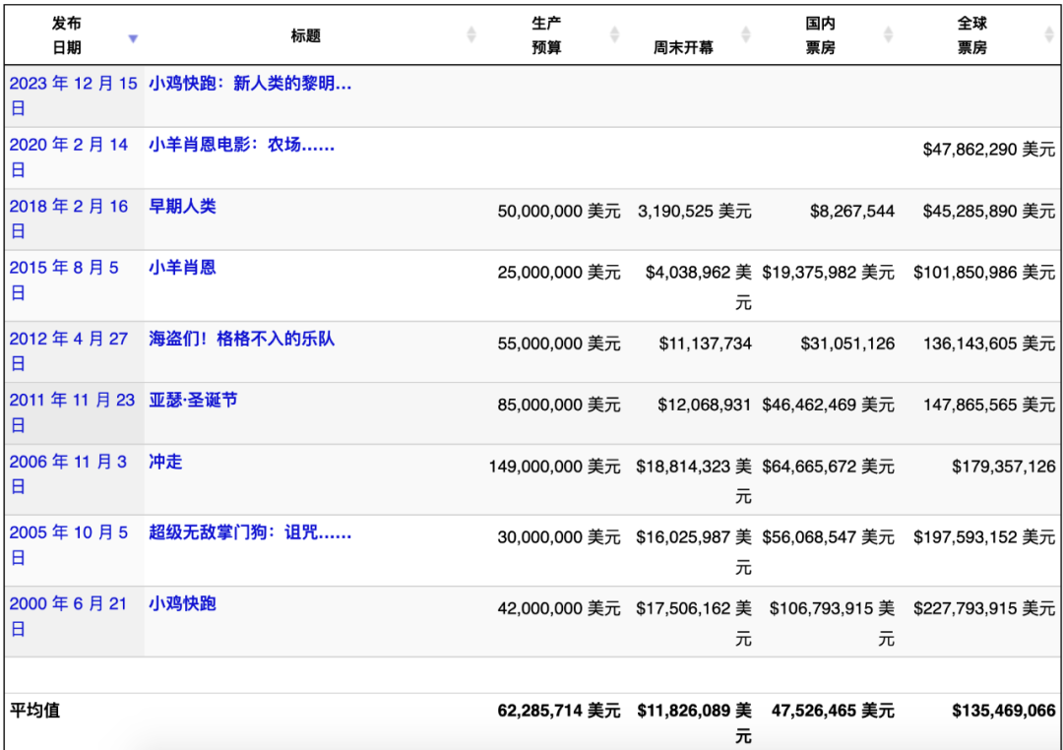Image resolution: width=1063 pixels, height=750 pixels.
Task: Open the 小羊肖恩电影：农场 film link
Action: coord(241,145)
